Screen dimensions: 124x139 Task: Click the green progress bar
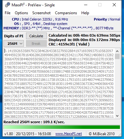pyautogui.click(x=62, y=127)
